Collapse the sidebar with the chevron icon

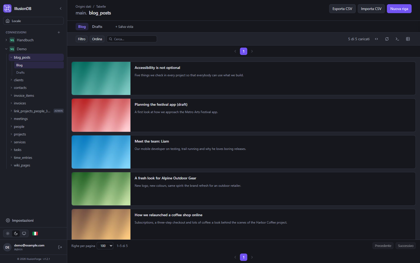click(61, 8)
